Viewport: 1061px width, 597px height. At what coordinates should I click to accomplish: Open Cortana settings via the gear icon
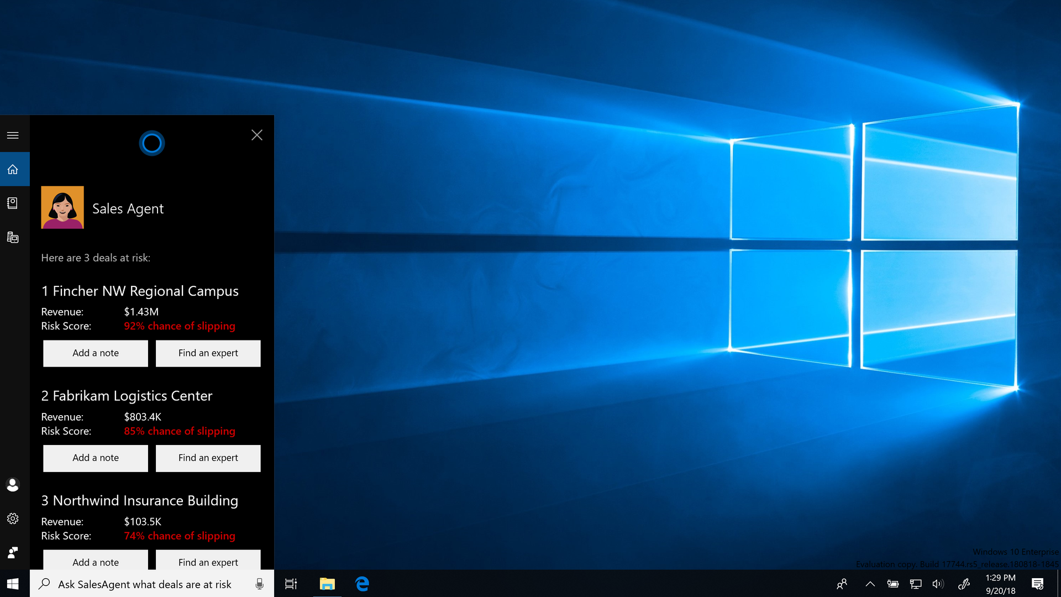pos(13,519)
